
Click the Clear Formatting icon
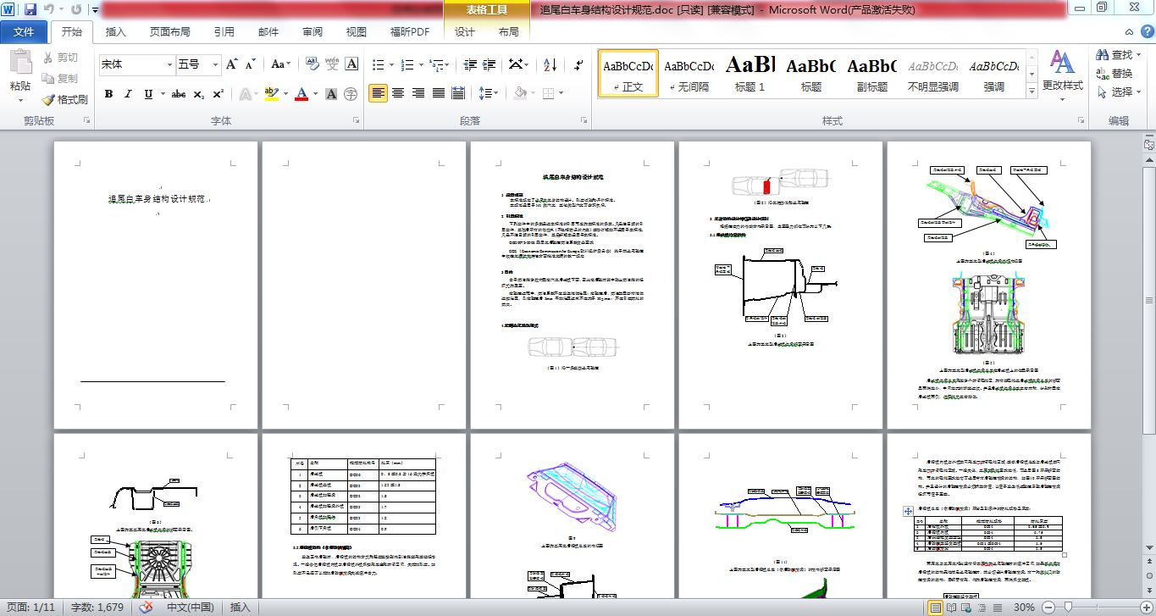(x=311, y=64)
